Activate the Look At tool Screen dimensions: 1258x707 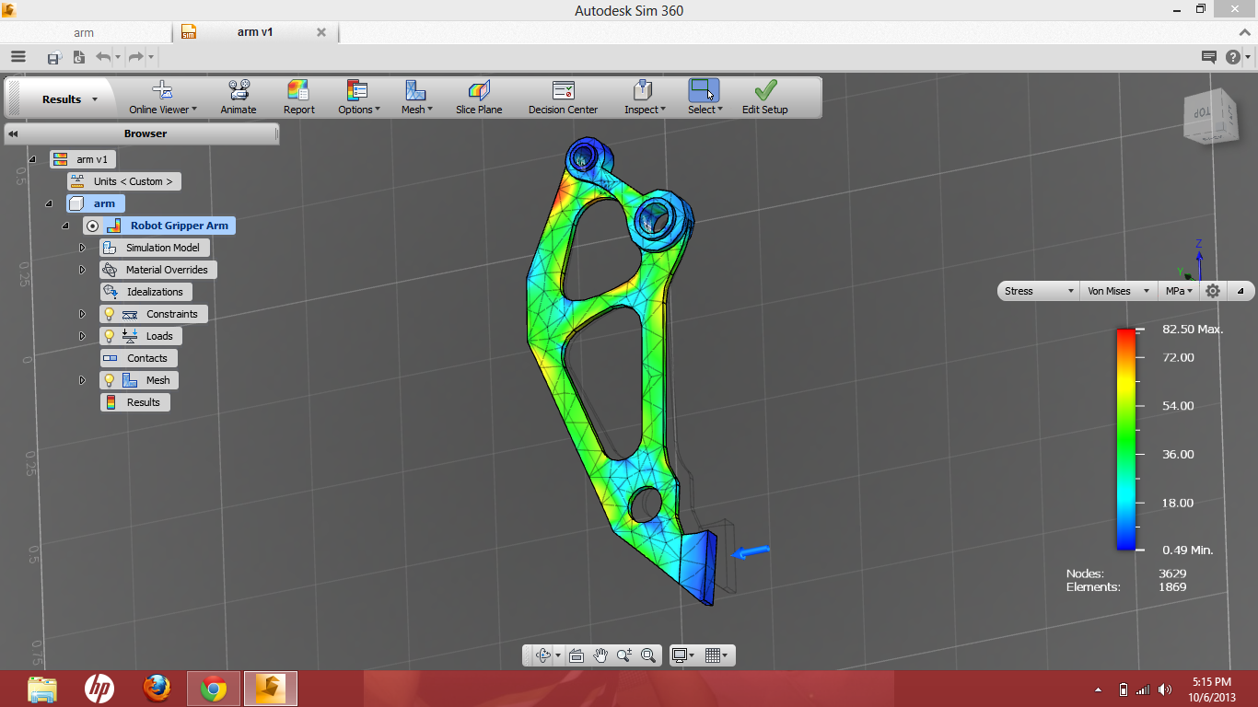pos(577,655)
